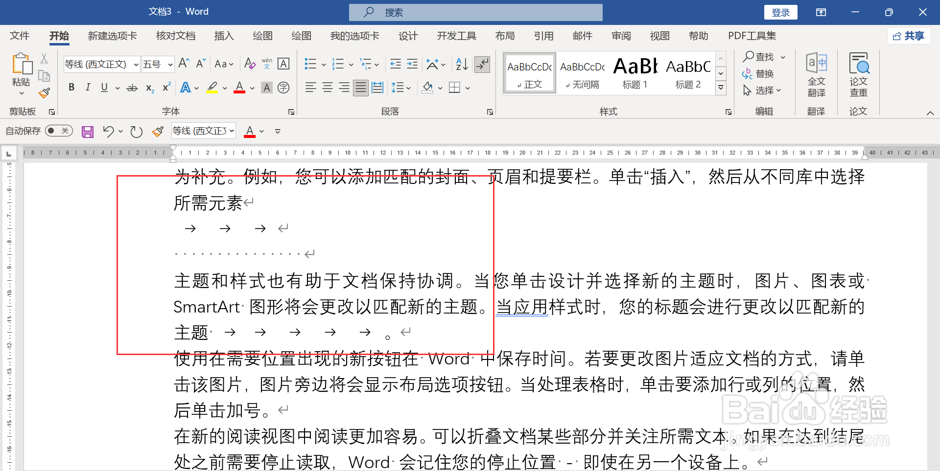Apply yellow text highlight color
The image size is (940, 471).
212,88
